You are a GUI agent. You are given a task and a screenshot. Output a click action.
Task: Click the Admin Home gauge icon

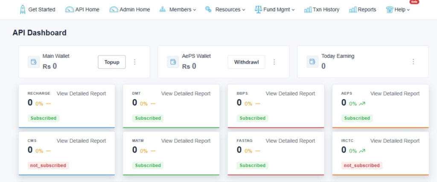(x=114, y=9)
